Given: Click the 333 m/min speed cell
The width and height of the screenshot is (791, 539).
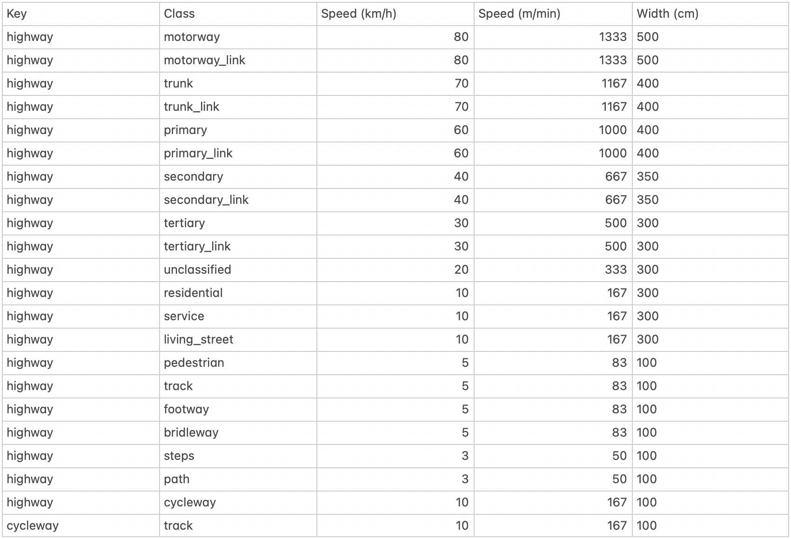Looking at the screenshot, I should point(615,270).
